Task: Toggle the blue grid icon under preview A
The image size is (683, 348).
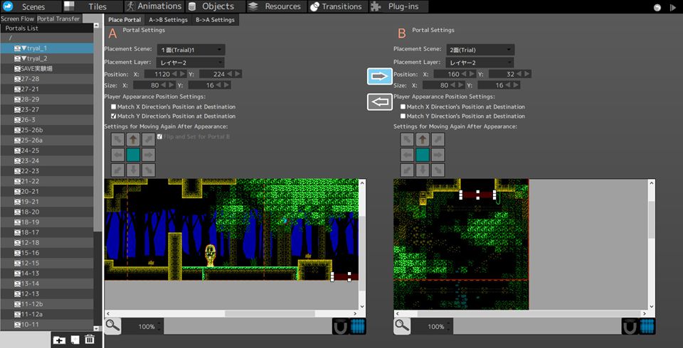Action: (x=359, y=326)
